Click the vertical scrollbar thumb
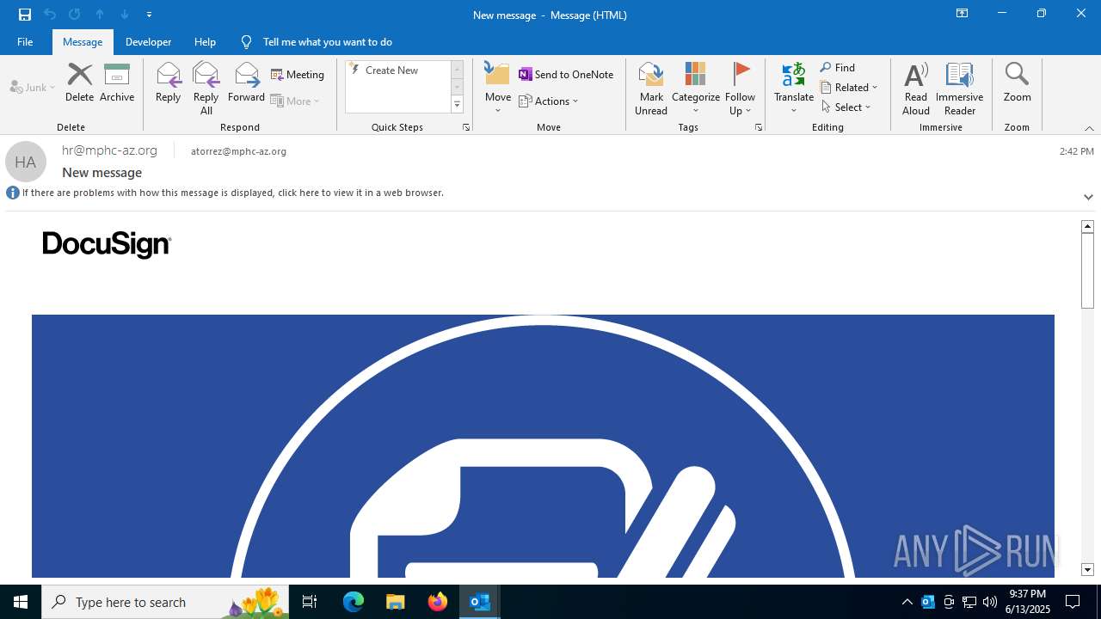 (x=1087, y=270)
